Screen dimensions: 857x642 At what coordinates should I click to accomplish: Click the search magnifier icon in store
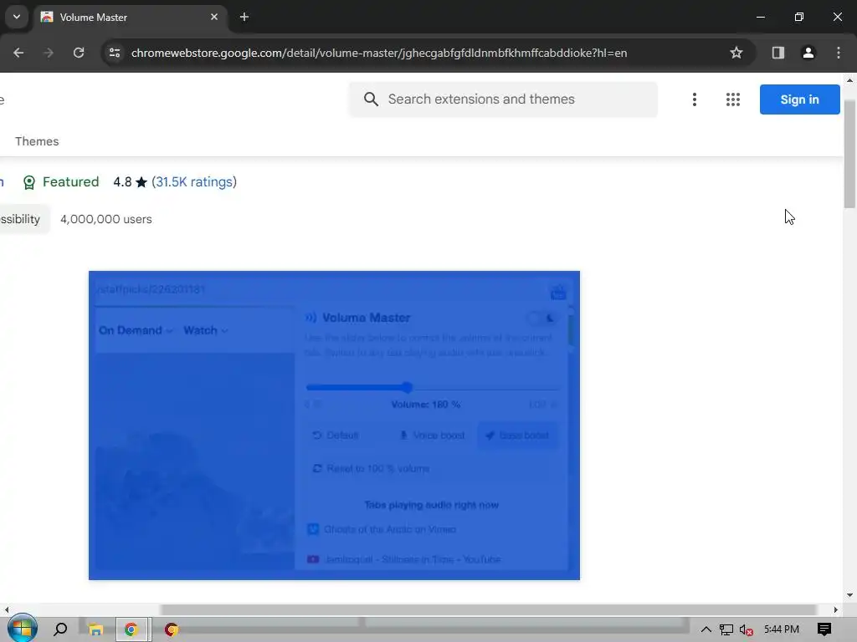(x=371, y=99)
